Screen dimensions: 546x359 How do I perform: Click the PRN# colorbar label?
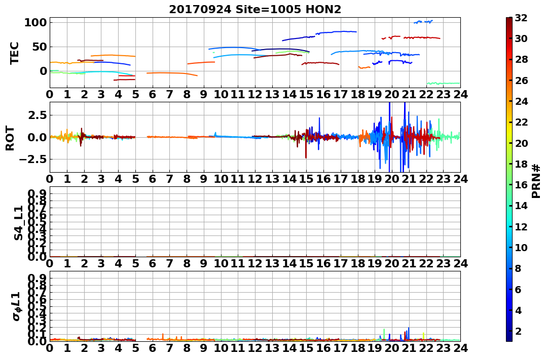pos(536,181)
